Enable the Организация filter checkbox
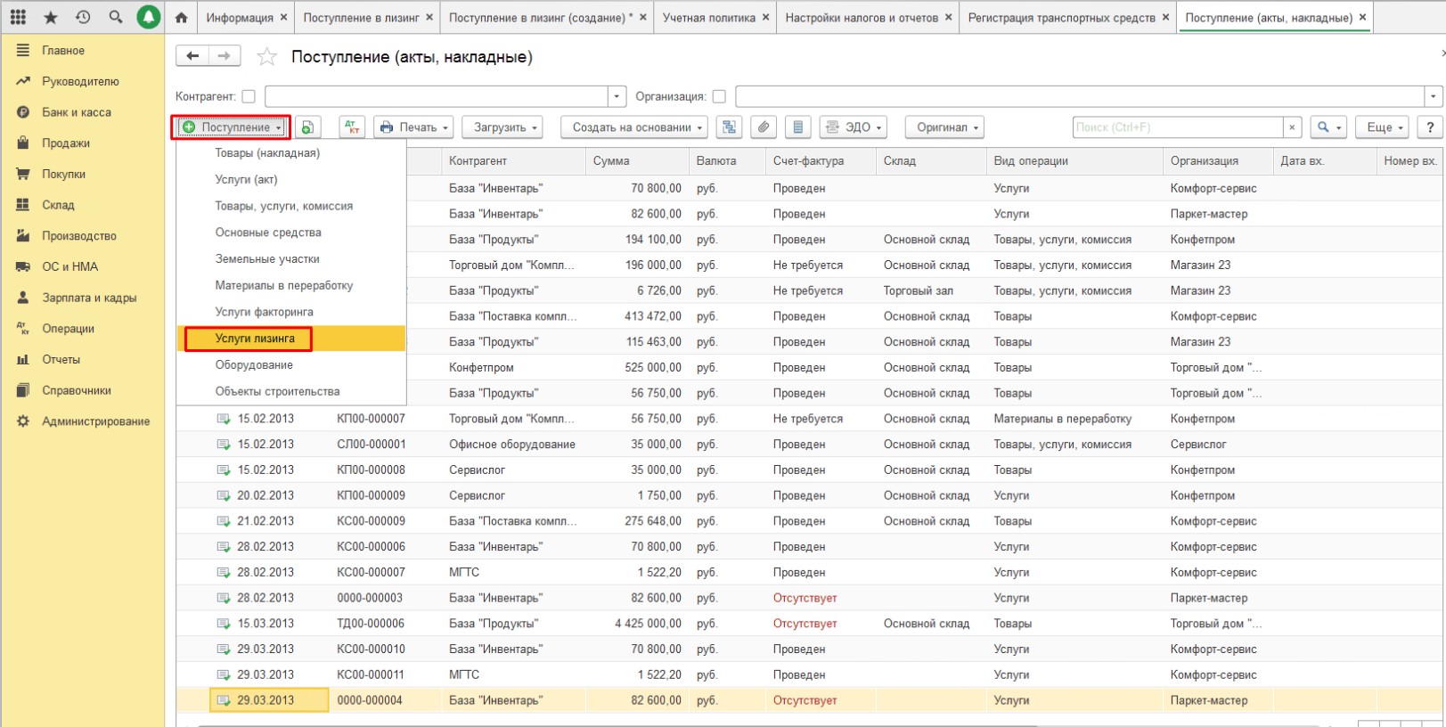The height and width of the screenshot is (727, 1446). pos(719,96)
